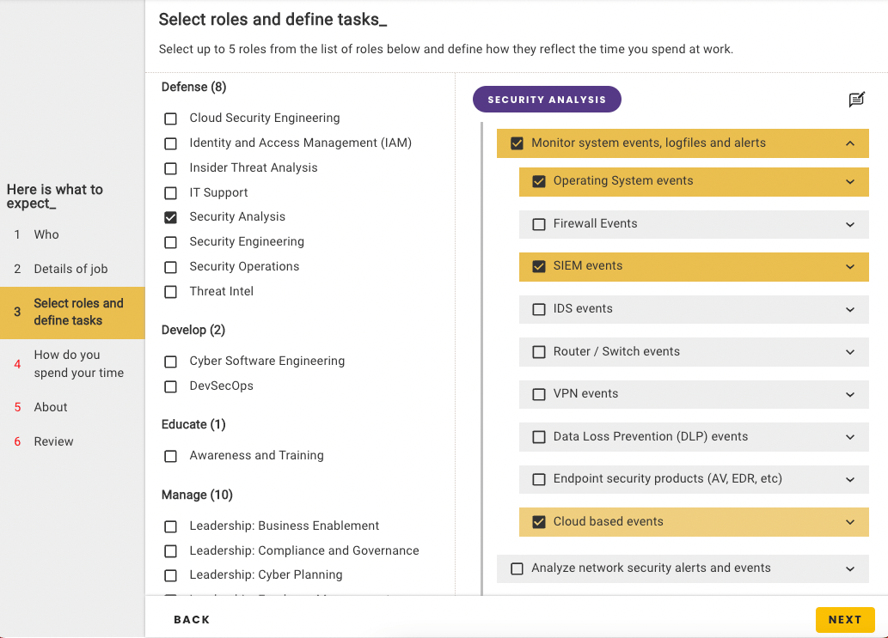
Task: Enable the IDS events checkbox
Action: pos(539,309)
